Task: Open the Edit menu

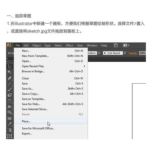Action: click(26, 45)
